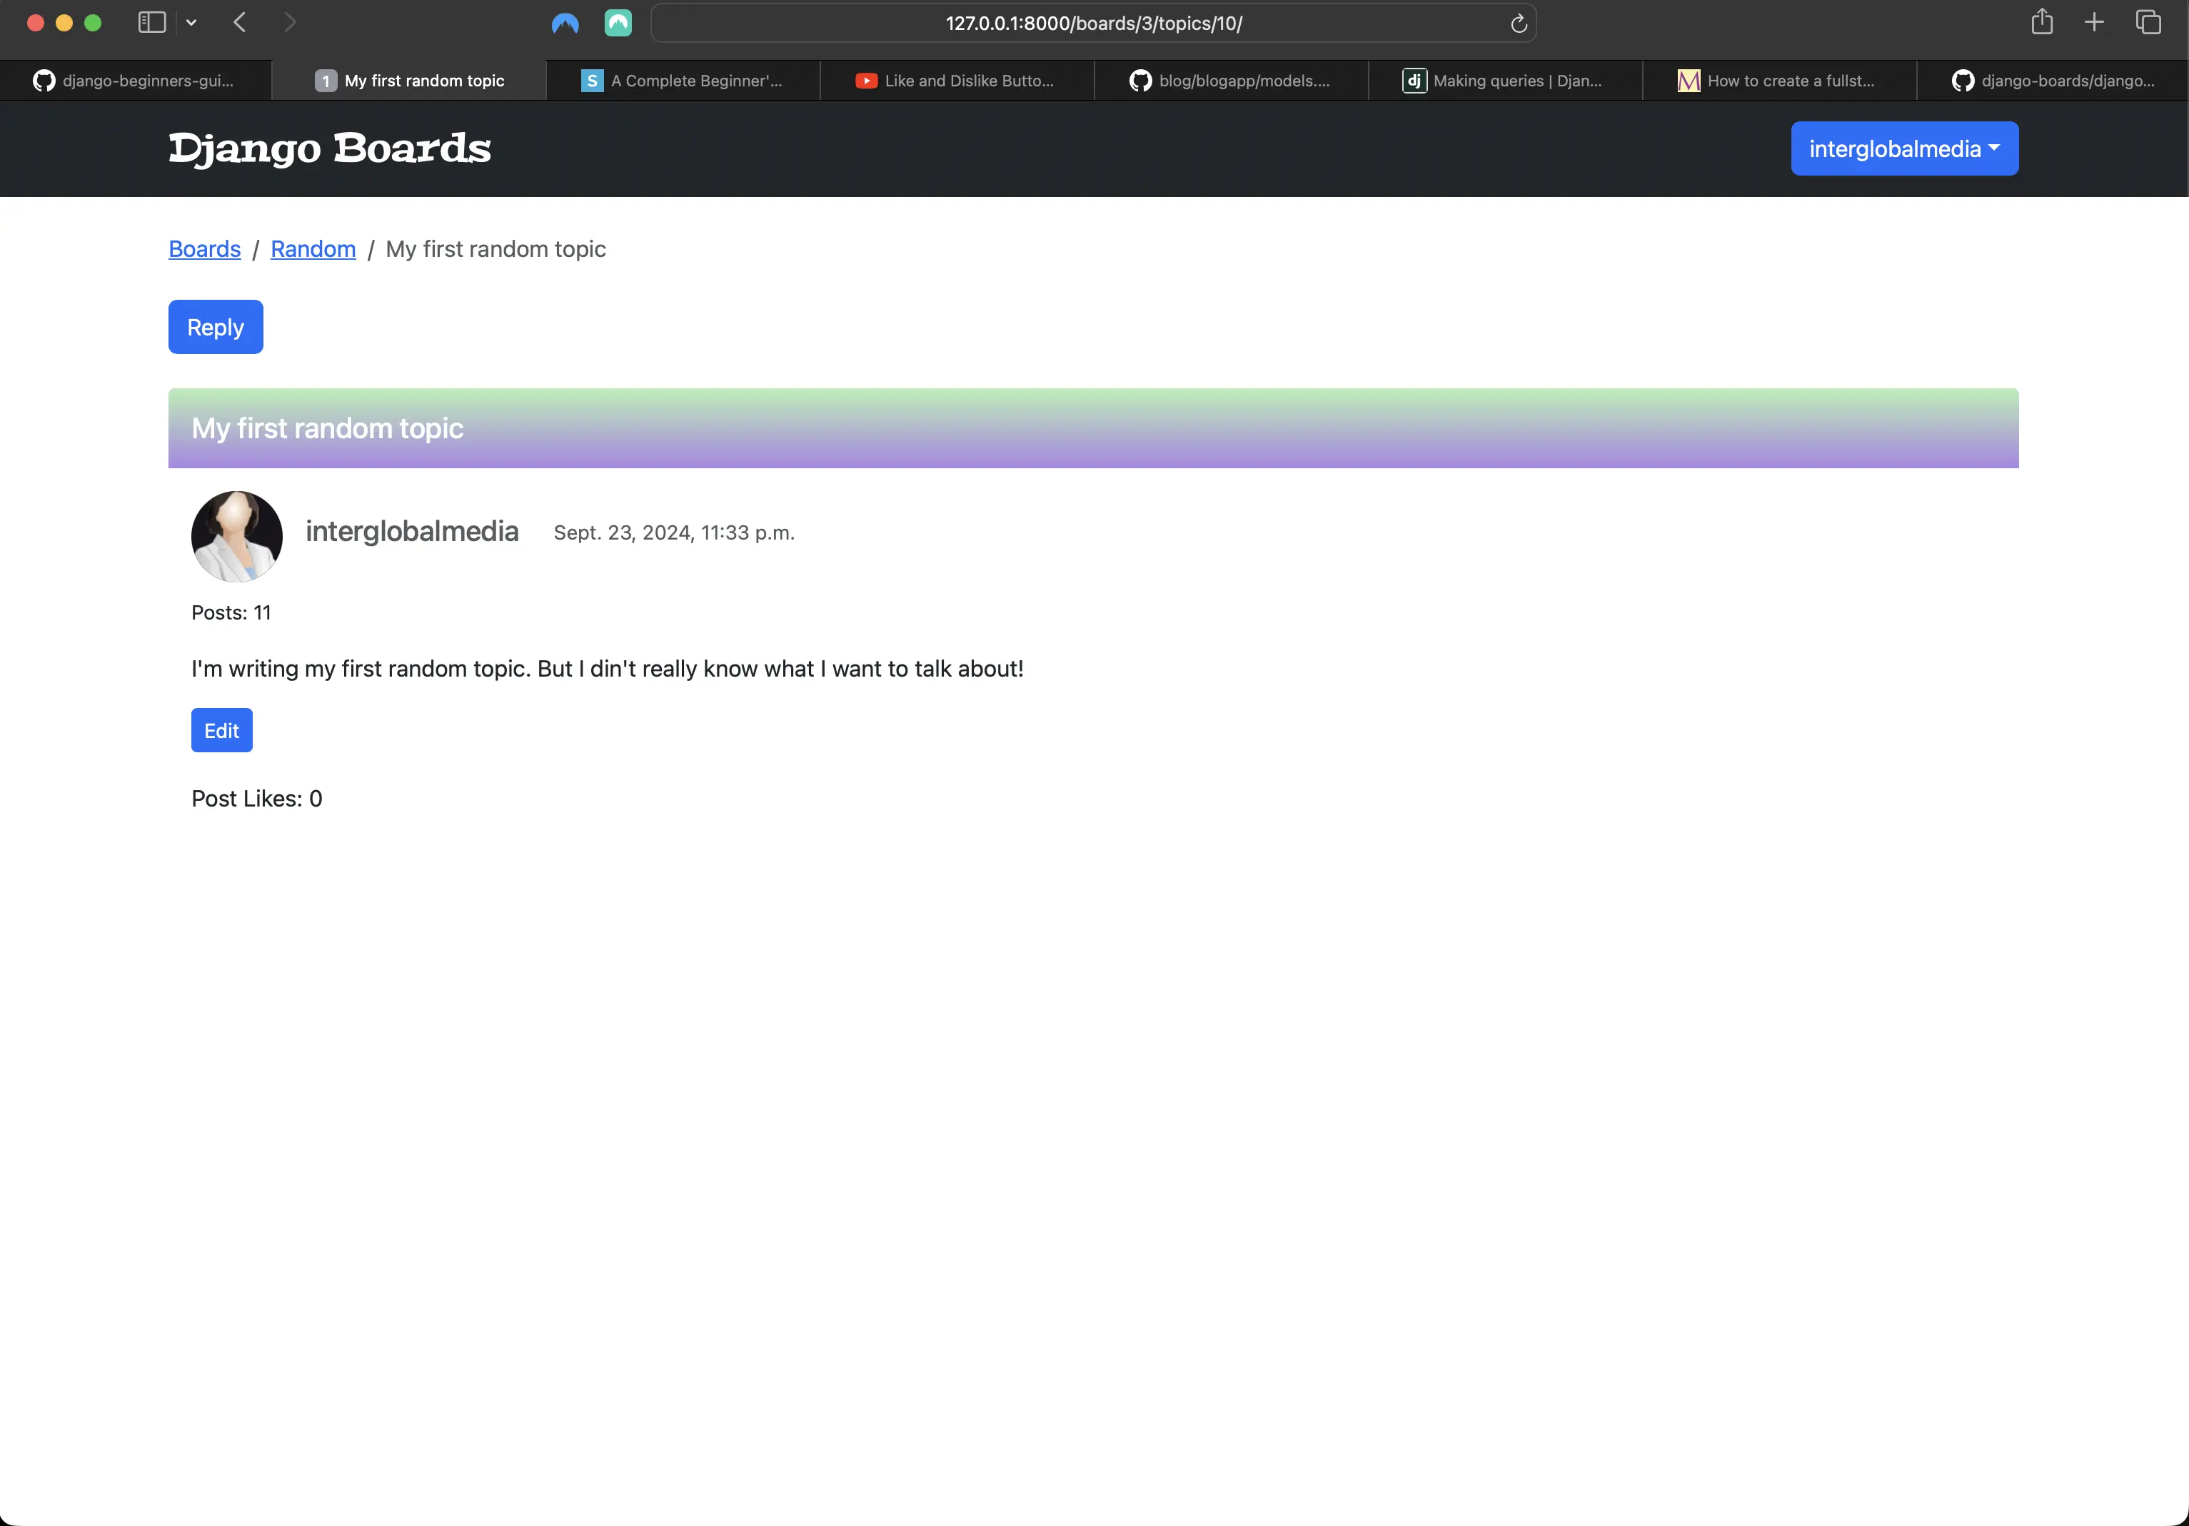
Task: Open the Making queries | Djan... tab
Action: pos(1504,81)
